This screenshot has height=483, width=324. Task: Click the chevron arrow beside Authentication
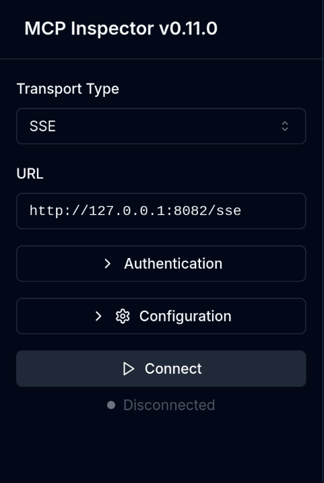tap(107, 263)
